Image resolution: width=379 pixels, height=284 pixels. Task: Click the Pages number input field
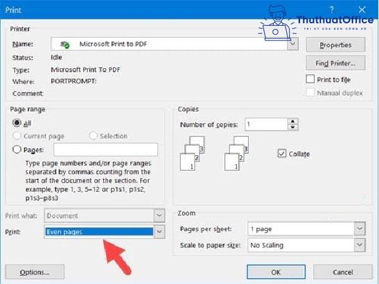point(105,150)
